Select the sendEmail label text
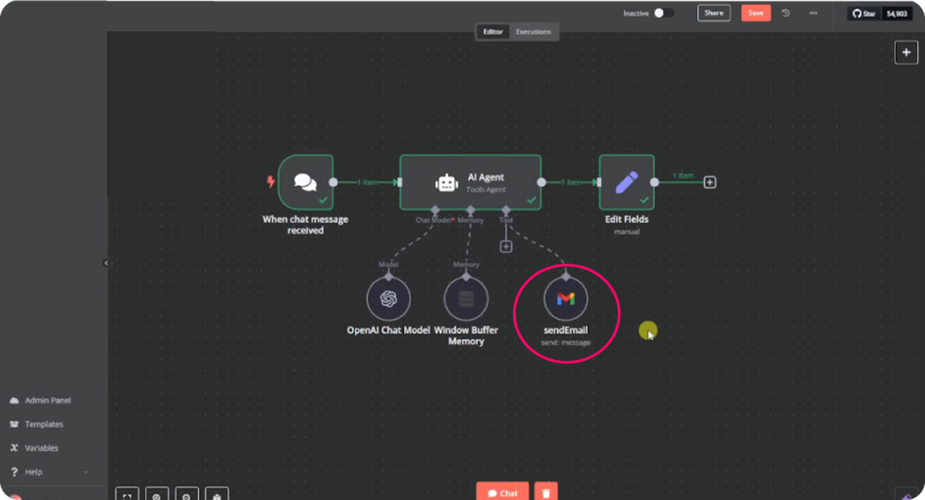This screenshot has height=500, width=925. (x=565, y=330)
